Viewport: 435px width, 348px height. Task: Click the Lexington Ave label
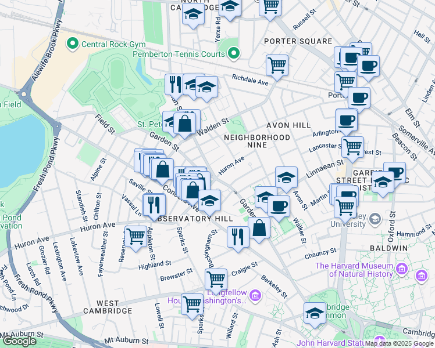tap(59, 262)
